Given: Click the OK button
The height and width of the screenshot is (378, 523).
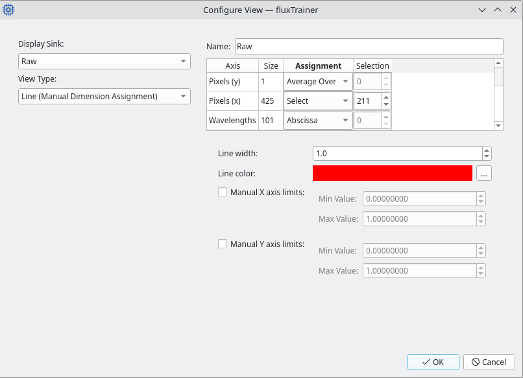Looking at the screenshot, I should point(433,362).
